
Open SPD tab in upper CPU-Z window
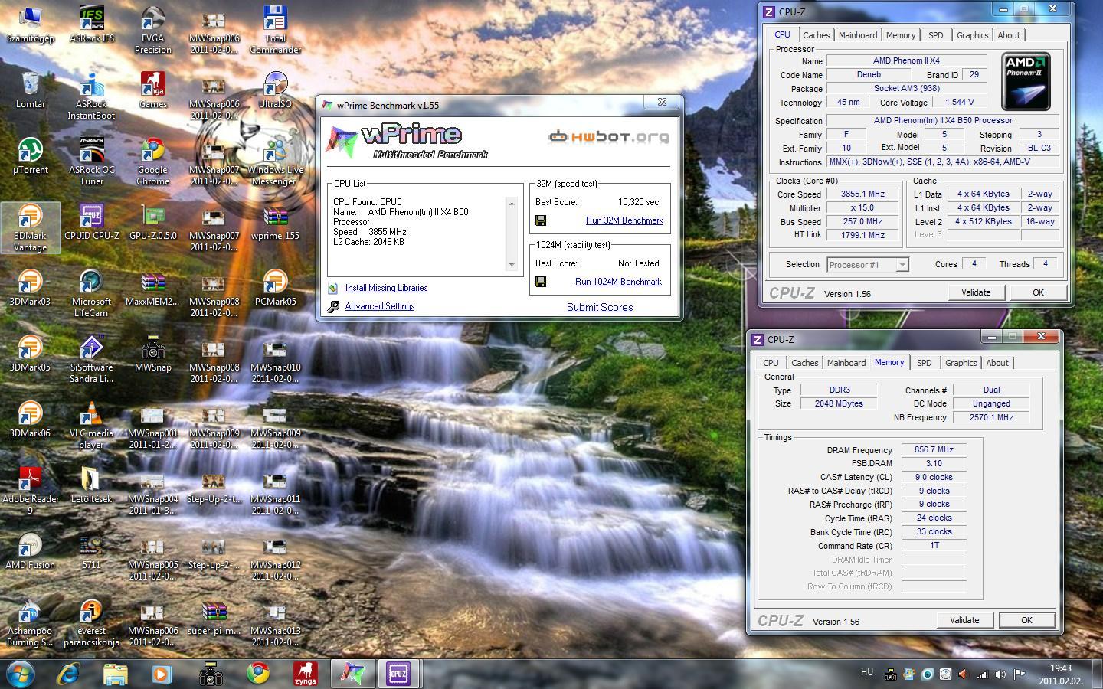(936, 35)
